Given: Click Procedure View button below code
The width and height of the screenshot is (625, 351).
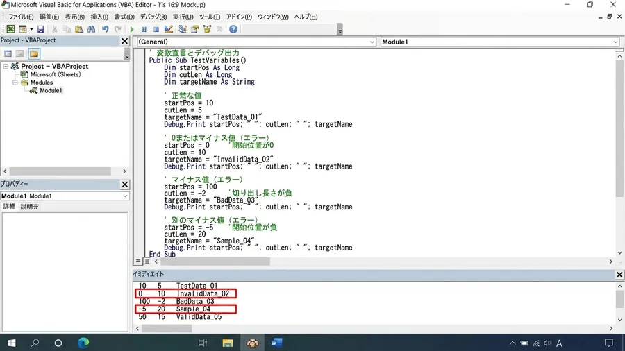Looking at the screenshot, I should click(138, 261).
